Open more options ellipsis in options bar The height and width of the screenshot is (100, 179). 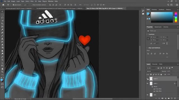(80, 5)
